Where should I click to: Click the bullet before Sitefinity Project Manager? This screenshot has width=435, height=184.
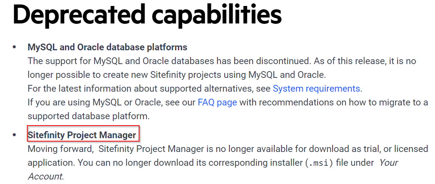tap(15, 135)
